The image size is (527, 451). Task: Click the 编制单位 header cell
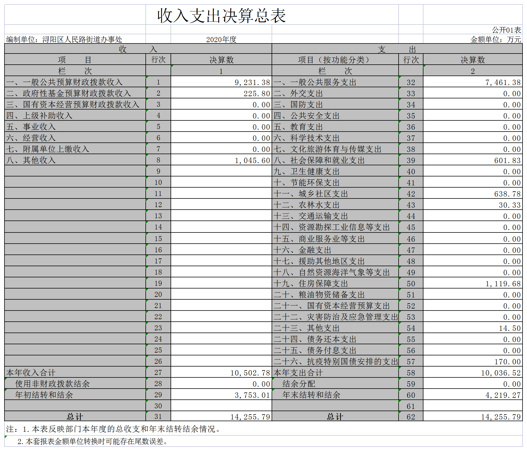click(x=64, y=39)
